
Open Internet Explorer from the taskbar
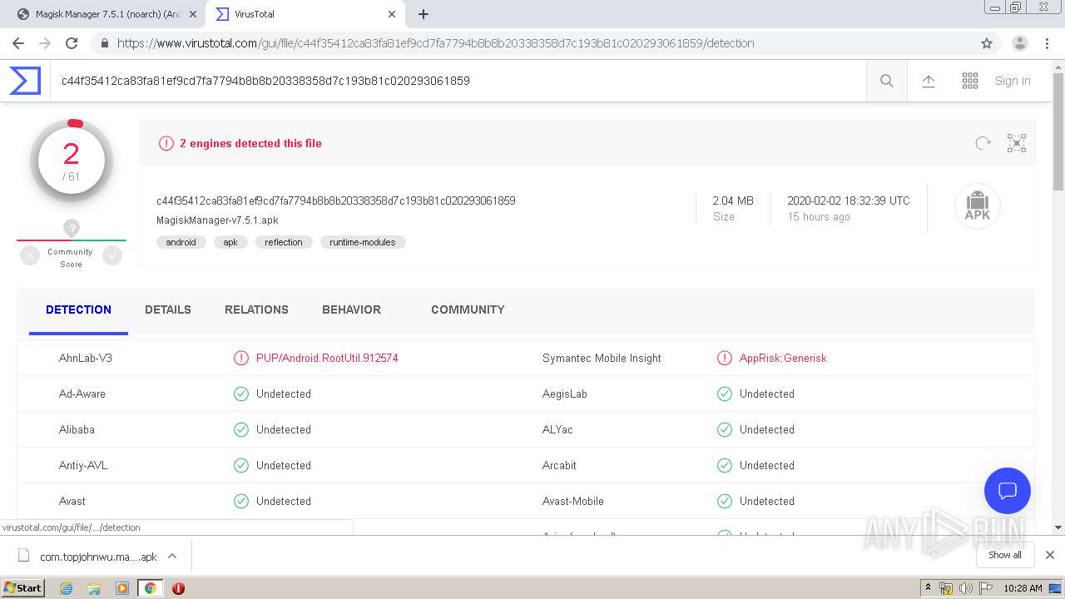[67, 588]
